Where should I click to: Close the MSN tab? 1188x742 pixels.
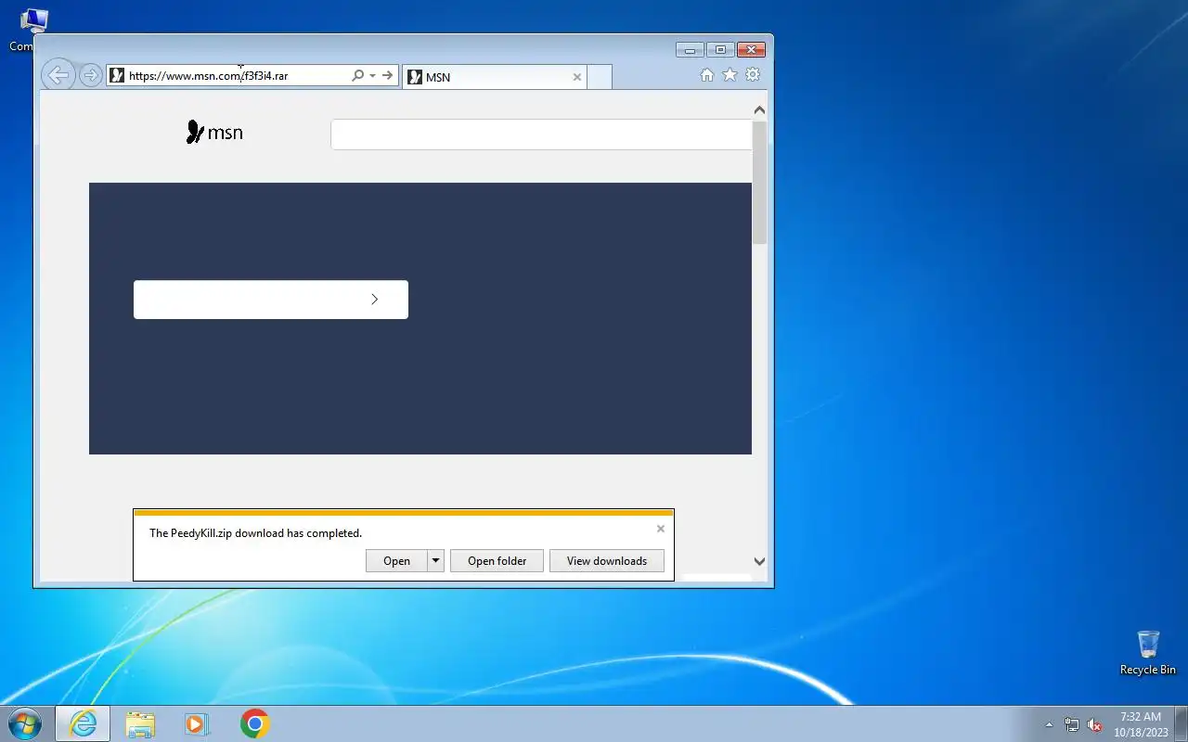[577, 77]
